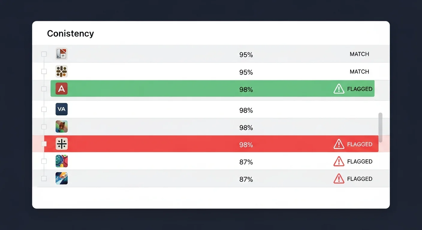Click the warning triangle in the green row
Viewport: 422px width, 230px height.
(339, 89)
